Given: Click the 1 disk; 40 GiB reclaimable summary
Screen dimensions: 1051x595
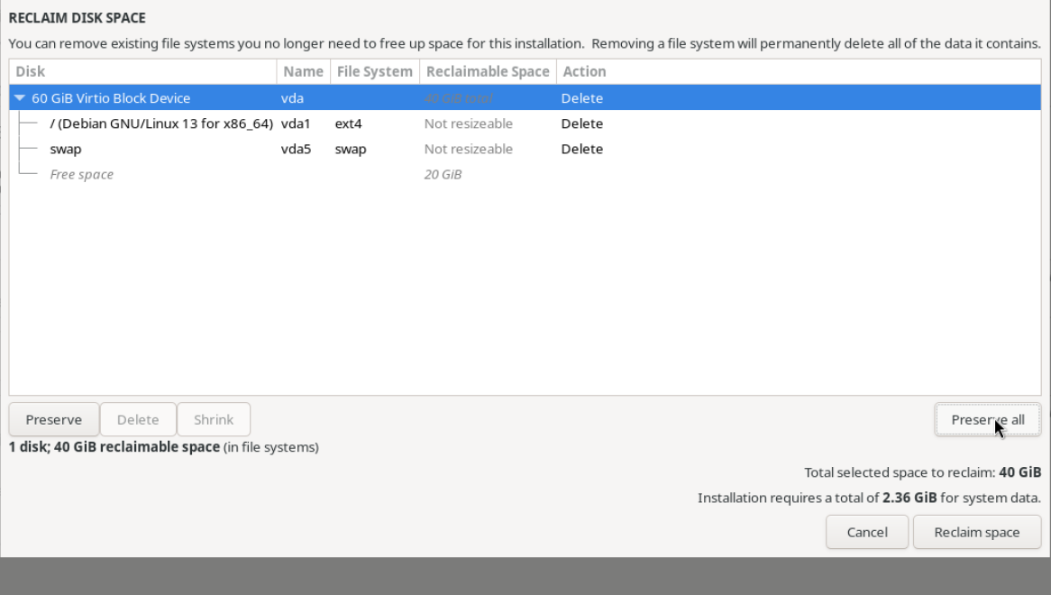Looking at the screenshot, I should coord(163,447).
